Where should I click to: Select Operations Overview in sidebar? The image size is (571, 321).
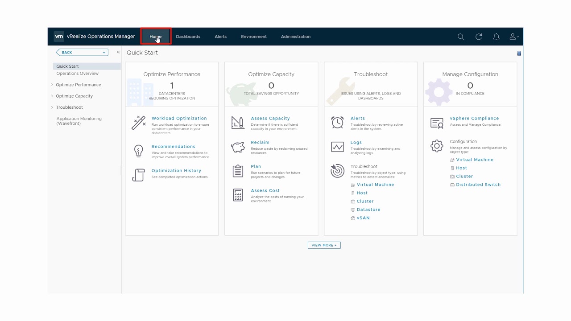(77, 74)
